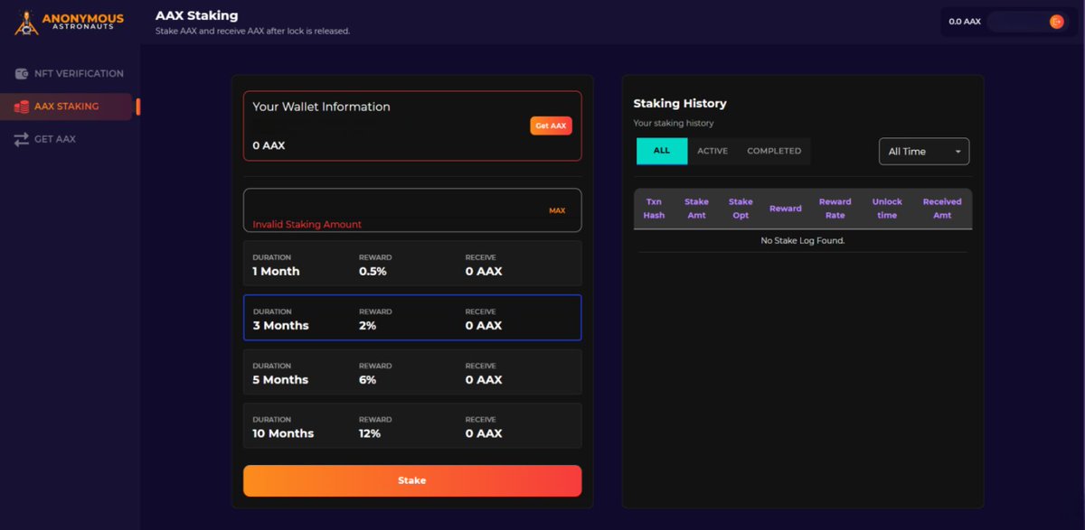Click the Unlock time column header
The width and height of the screenshot is (1085, 530).
click(887, 209)
